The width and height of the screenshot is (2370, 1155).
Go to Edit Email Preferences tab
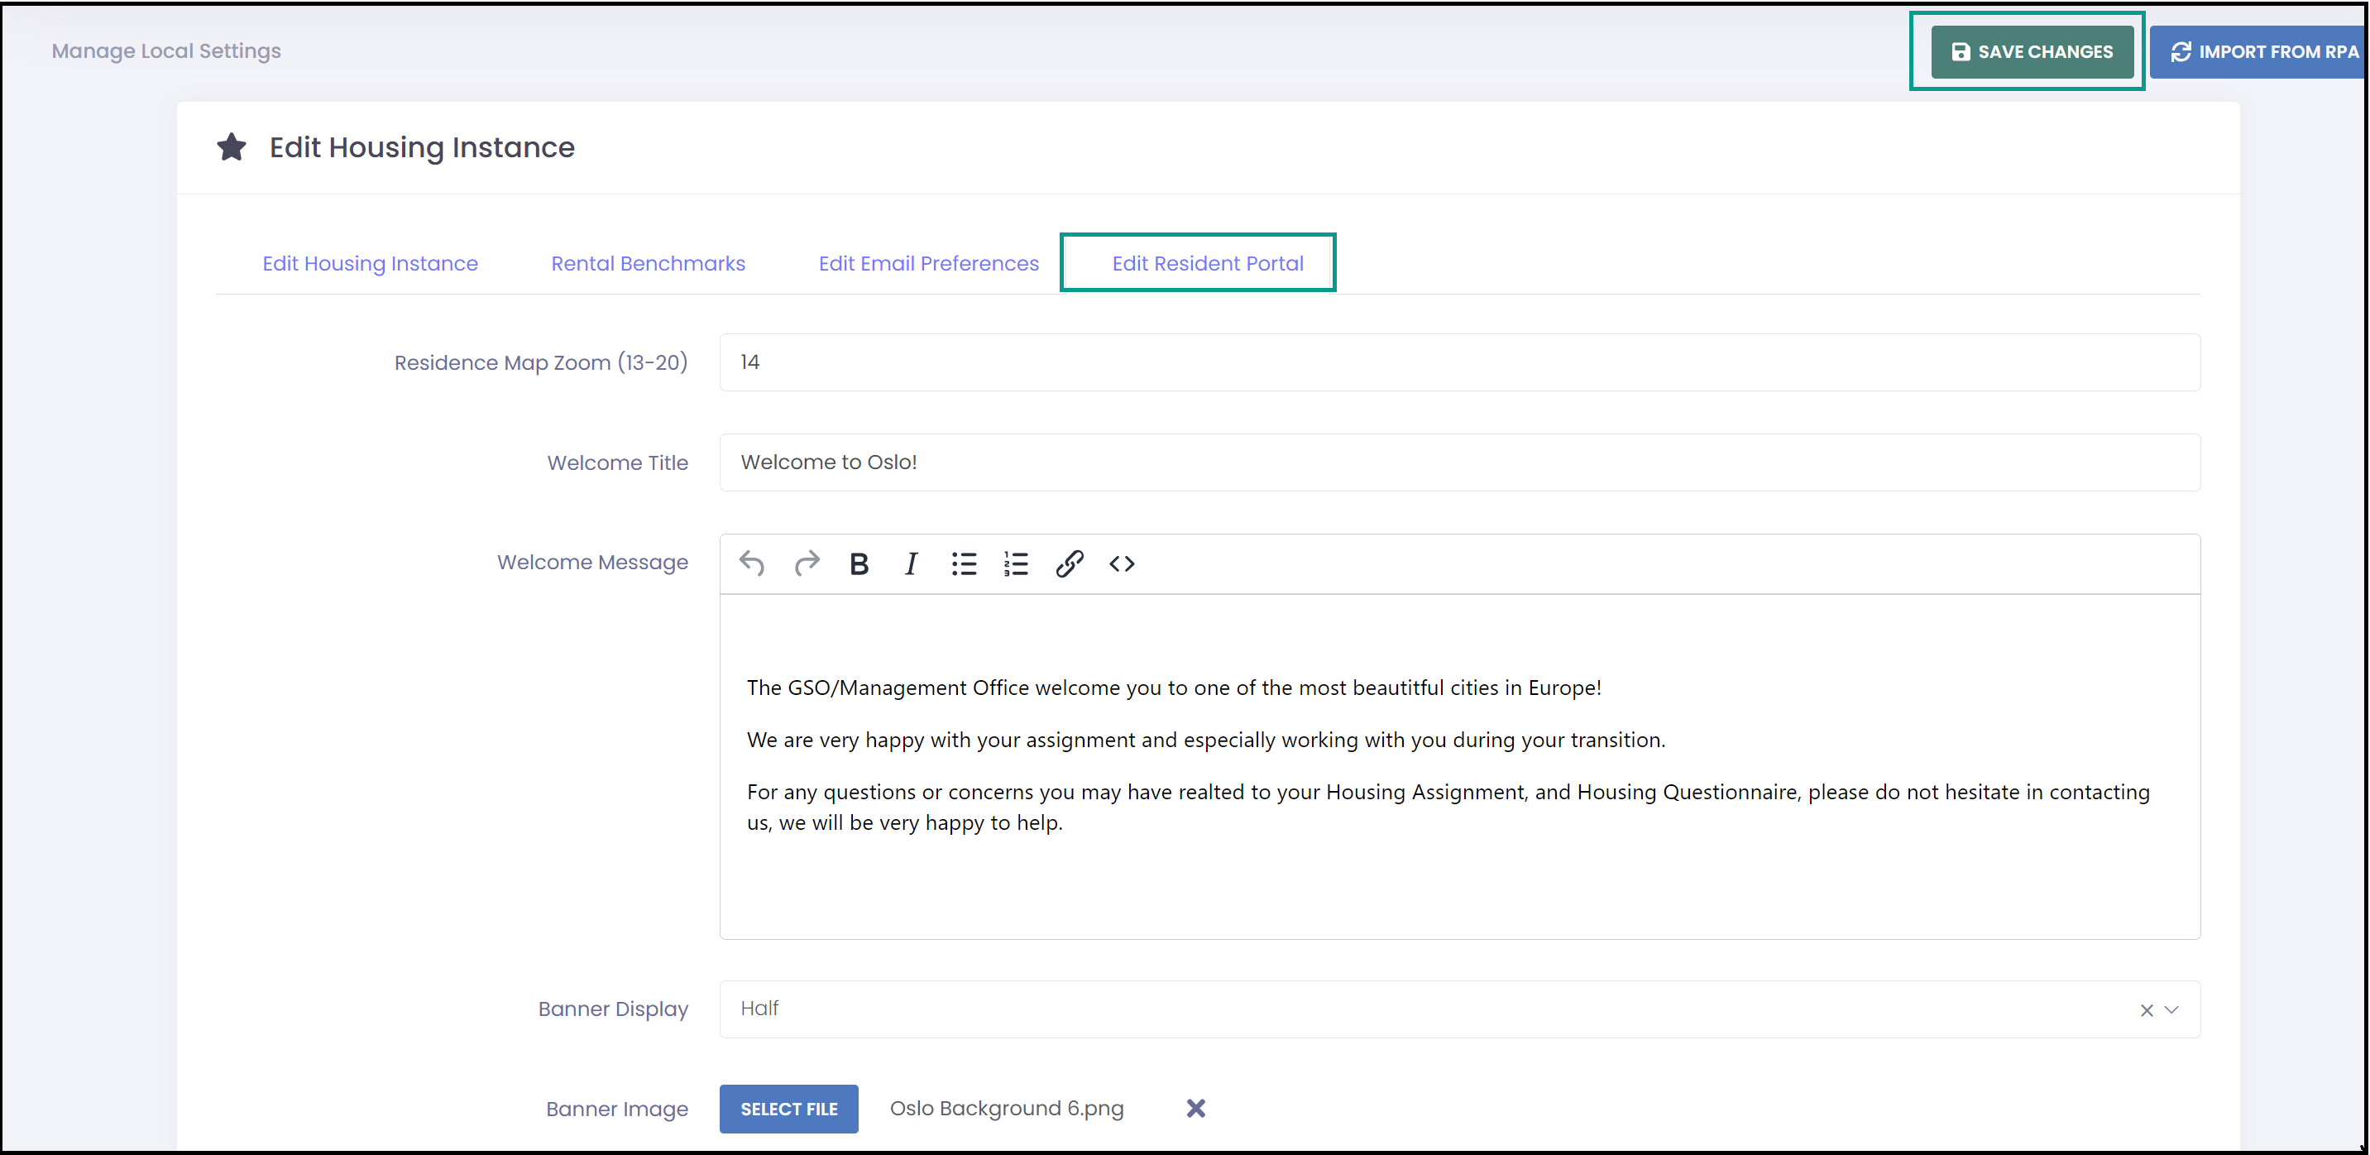click(x=928, y=263)
